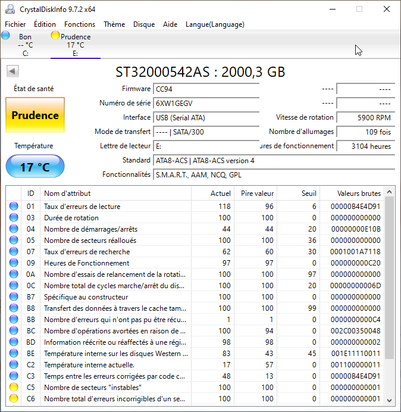Select blue status orb for drive C:
The height and width of the screenshot is (412, 401).
(5, 35)
